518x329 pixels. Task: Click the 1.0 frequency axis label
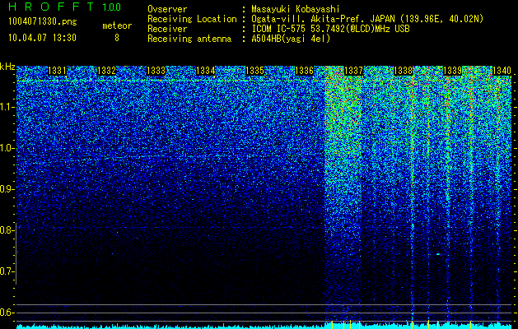[6, 148]
